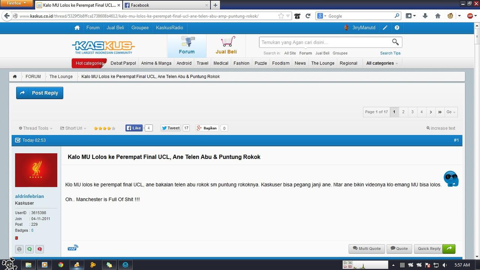Click the magic hat toolbar icon
Image resolution: width=480 pixels, height=270 pixels.
[x=297, y=16]
